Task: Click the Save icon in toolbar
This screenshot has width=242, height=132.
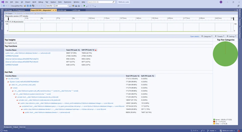Action: pos(28,6)
